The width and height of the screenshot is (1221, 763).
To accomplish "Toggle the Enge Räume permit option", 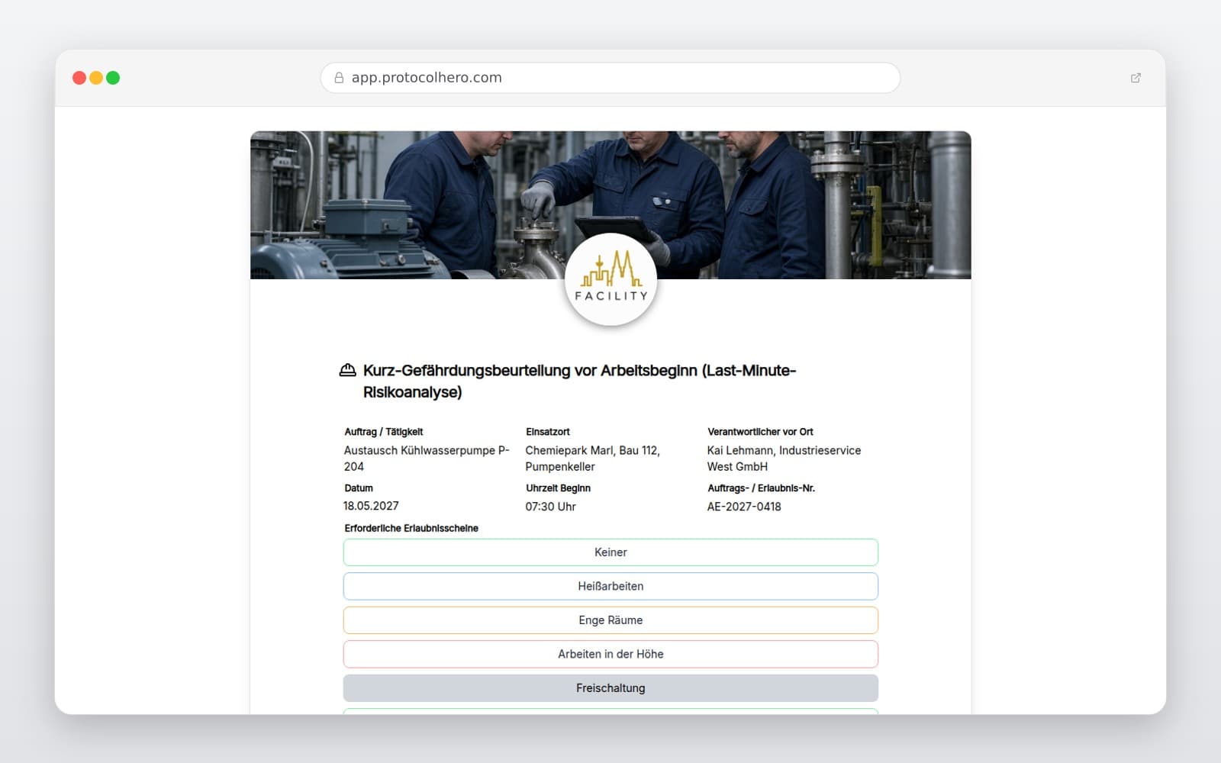I will click(x=610, y=620).
